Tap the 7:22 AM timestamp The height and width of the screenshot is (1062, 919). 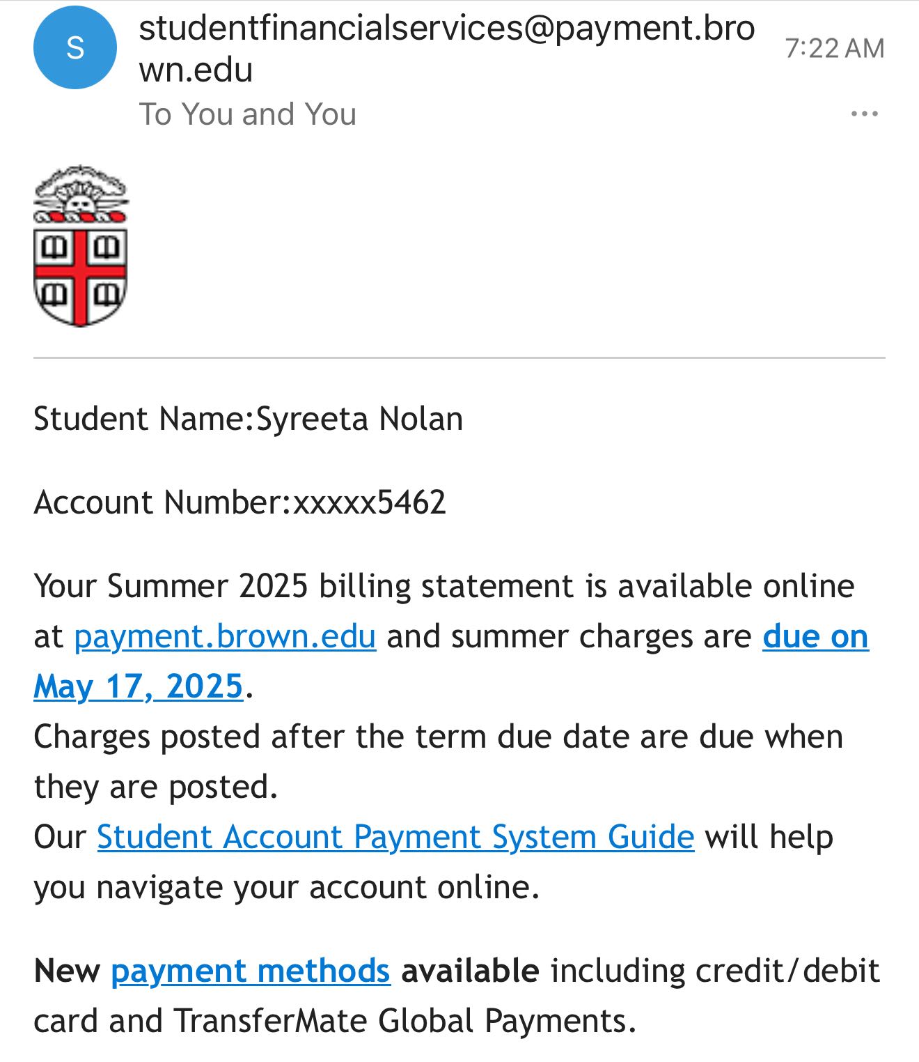(x=834, y=48)
